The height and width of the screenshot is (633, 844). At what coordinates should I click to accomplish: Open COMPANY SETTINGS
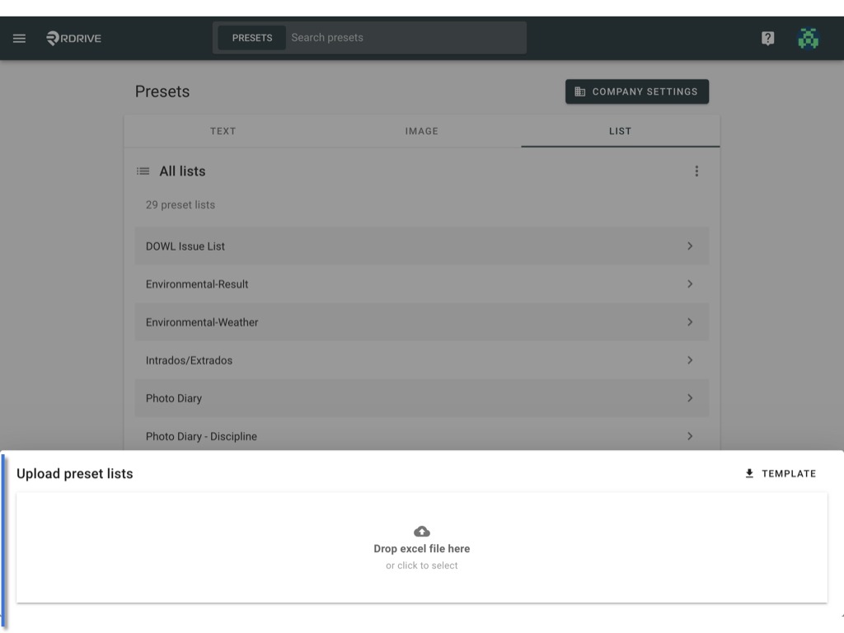click(637, 91)
